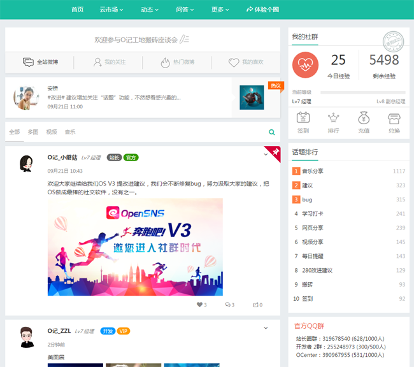This screenshot has height=367, width=414.
Task: Click the pencil write icon beside welcome text
Action: [x=184, y=40]
